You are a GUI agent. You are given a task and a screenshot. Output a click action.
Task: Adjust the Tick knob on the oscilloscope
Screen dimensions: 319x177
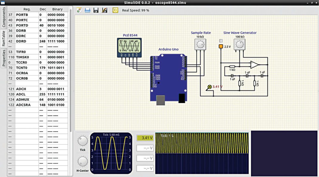pyautogui.click(x=82, y=141)
